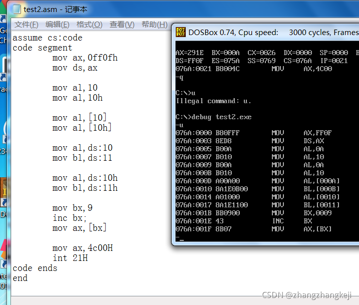The width and height of the screenshot is (359, 305).
Task: Click the line 'mov ds,ax' in Notepad
Action: click(75, 68)
